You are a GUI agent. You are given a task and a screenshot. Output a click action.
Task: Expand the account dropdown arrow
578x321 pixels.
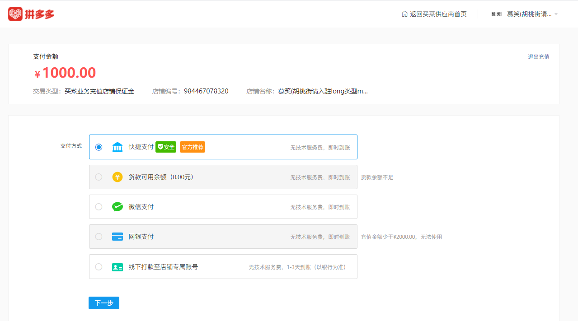point(556,14)
